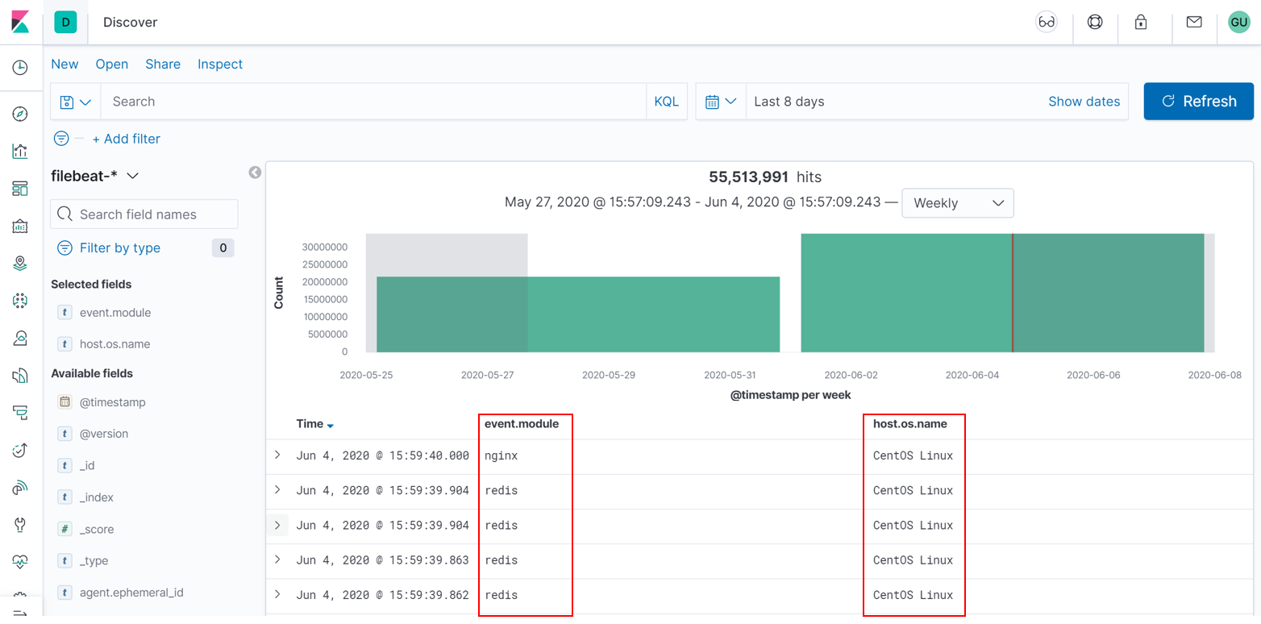Click the Refresh button
The width and height of the screenshot is (1261, 624).
1198,102
